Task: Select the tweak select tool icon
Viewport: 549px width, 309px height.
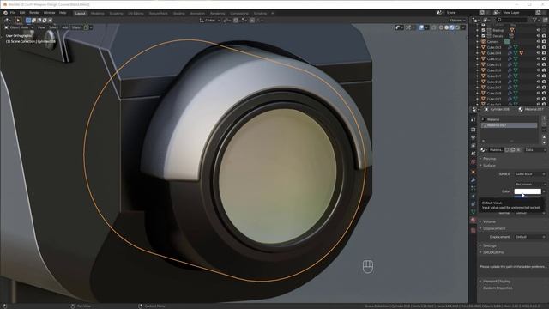Action: click(18, 21)
